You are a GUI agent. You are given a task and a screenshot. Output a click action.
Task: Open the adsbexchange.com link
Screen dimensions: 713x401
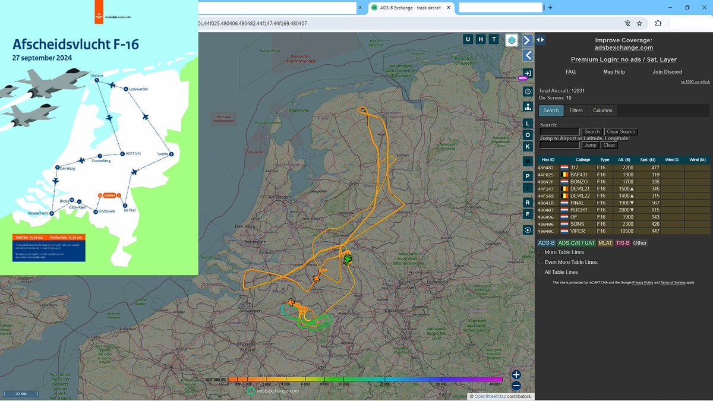(624, 48)
